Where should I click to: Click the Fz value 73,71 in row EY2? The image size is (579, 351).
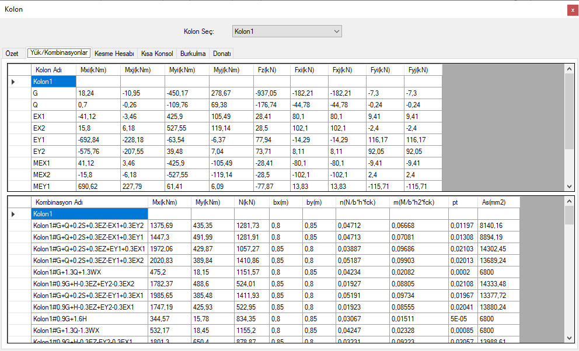click(272, 152)
